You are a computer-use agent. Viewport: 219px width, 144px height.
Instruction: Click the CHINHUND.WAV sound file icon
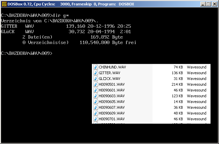coord(96,67)
